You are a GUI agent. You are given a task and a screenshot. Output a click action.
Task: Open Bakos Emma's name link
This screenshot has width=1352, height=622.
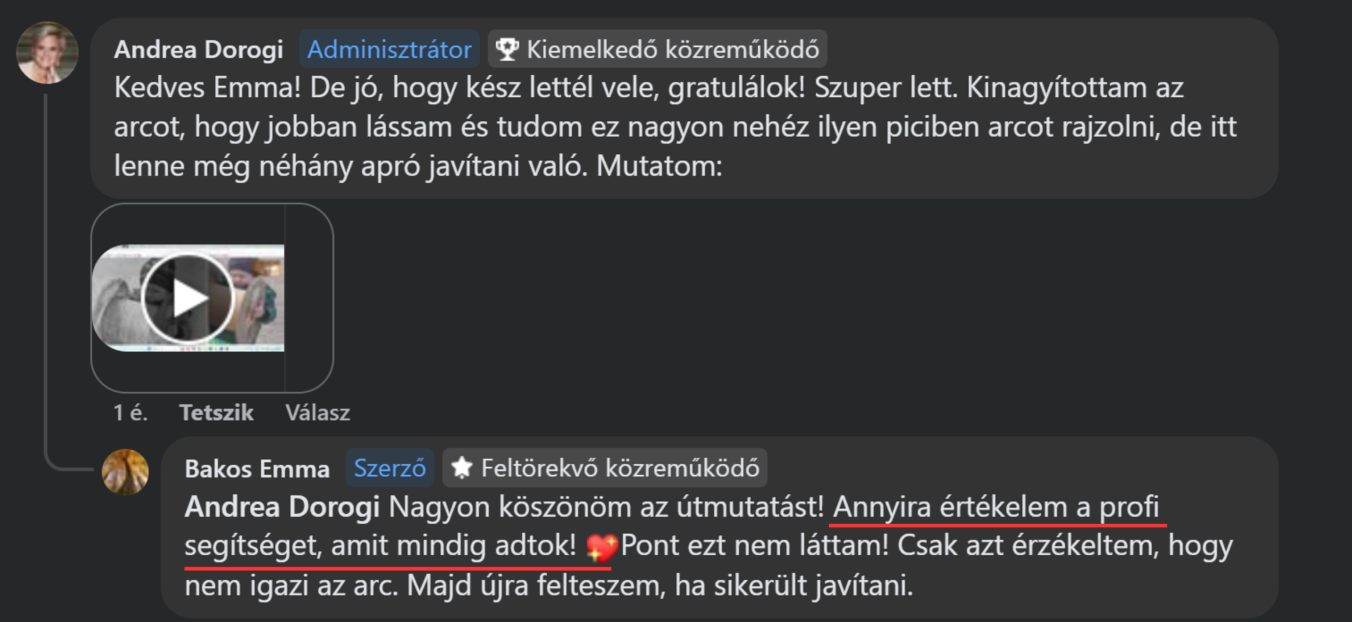pyautogui.click(x=258, y=468)
